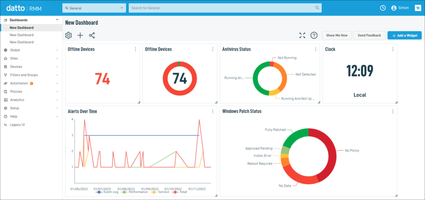The height and width of the screenshot is (200, 425).
Task: Open first Offline Devices widget menu
Action: (135, 49)
